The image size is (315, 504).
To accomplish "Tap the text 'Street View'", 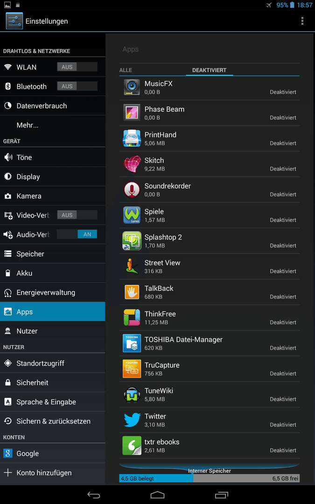I will (162, 263).
